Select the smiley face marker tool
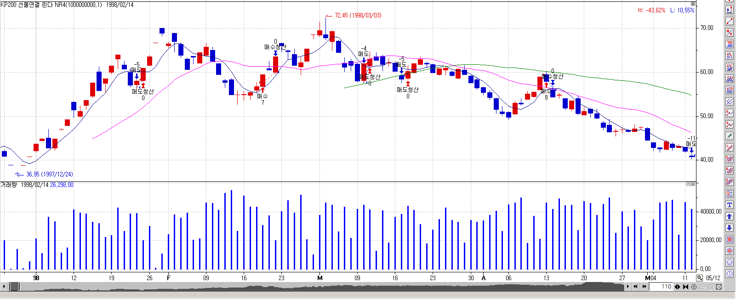This screenshot has height=299, width=736. [x=730, y=262]
